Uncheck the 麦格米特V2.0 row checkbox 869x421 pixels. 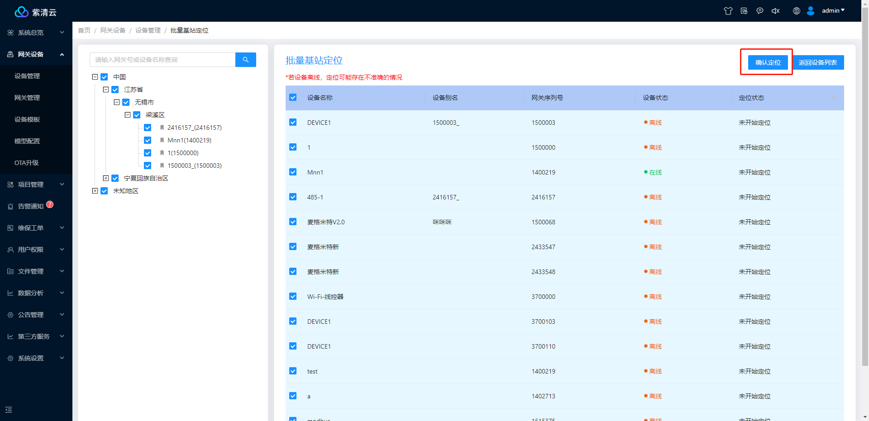(293, 222)
